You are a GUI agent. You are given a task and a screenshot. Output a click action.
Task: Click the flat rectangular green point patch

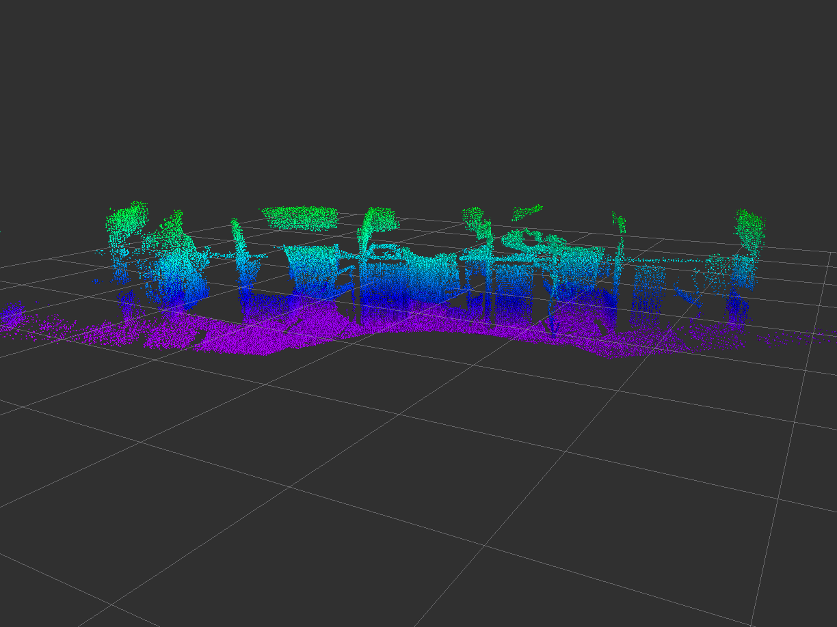(301, 217)
